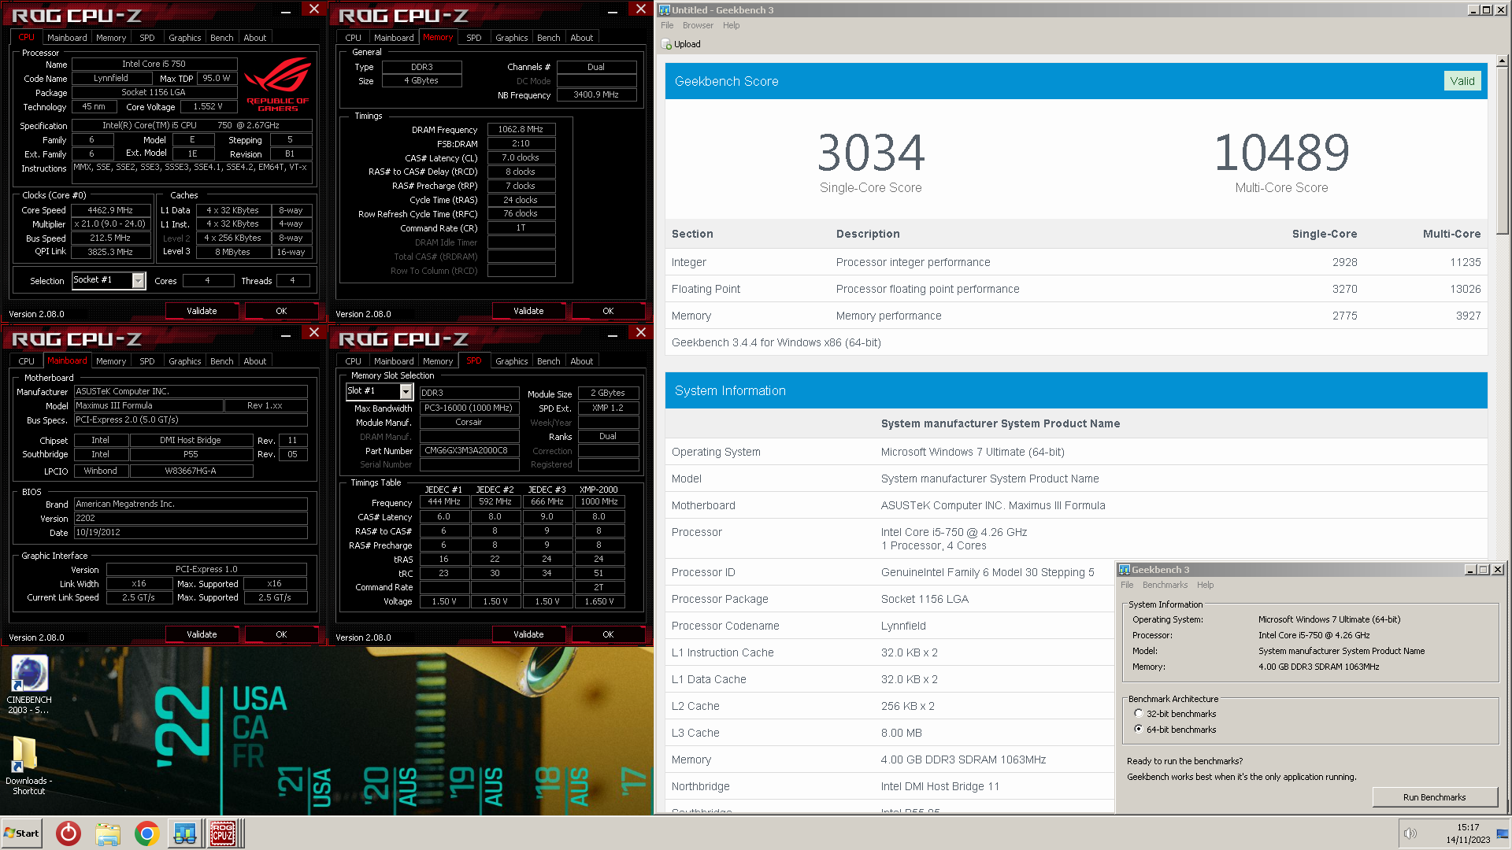Open File Explorer from the taskbar
The image size is (1512, 850).
point(108,833)
